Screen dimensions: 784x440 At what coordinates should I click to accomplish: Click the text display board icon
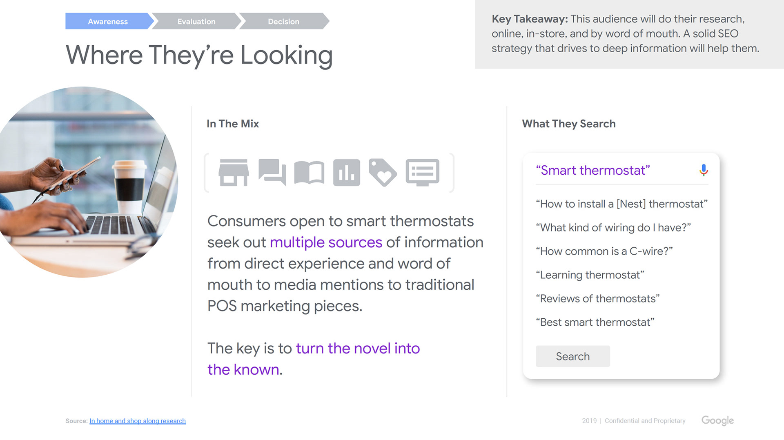[423, 173]
